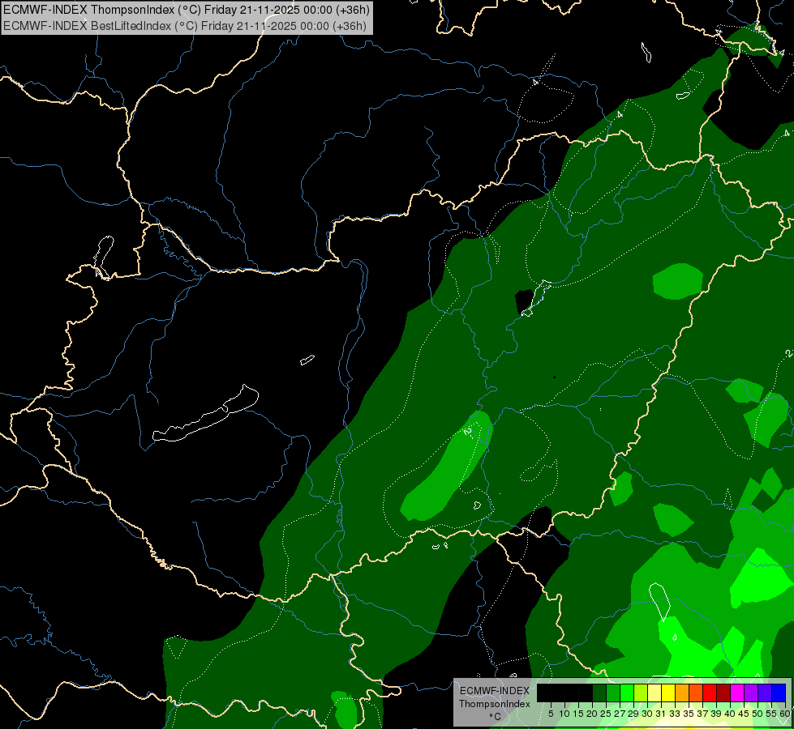Click the ECMWF-INDEX BestLiftedIndex title line
The height and width of the screenshot is (729, 794).
(x=185, y=26)
